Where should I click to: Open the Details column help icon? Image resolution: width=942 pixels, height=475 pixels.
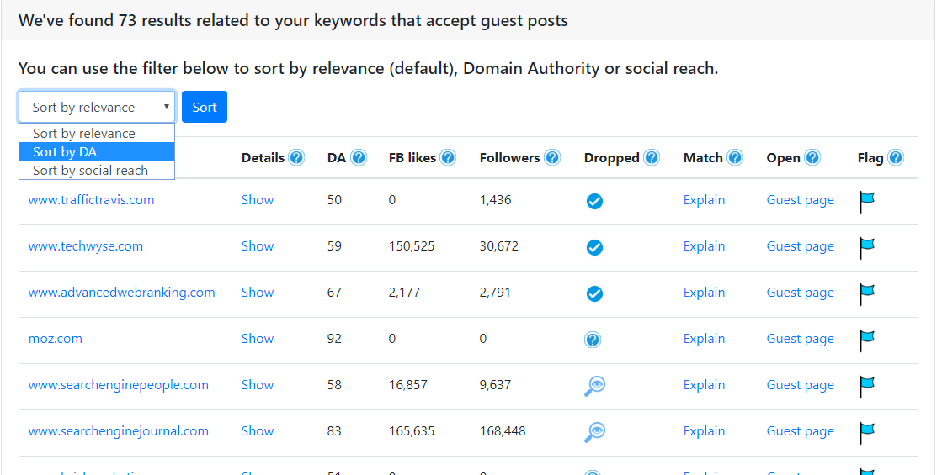[296, 158]
